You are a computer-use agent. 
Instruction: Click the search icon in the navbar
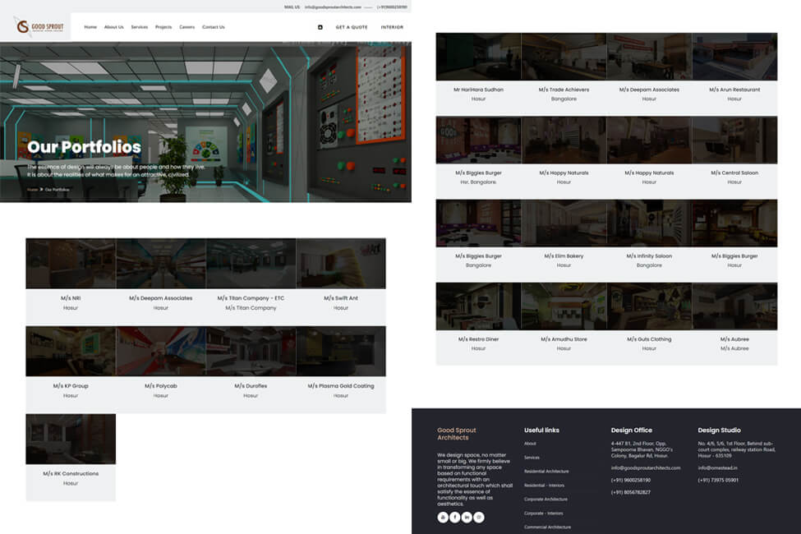pyautogui.click(x=319, y=26)
